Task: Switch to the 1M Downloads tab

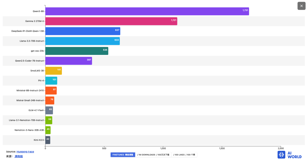Action: pos(153,155)
